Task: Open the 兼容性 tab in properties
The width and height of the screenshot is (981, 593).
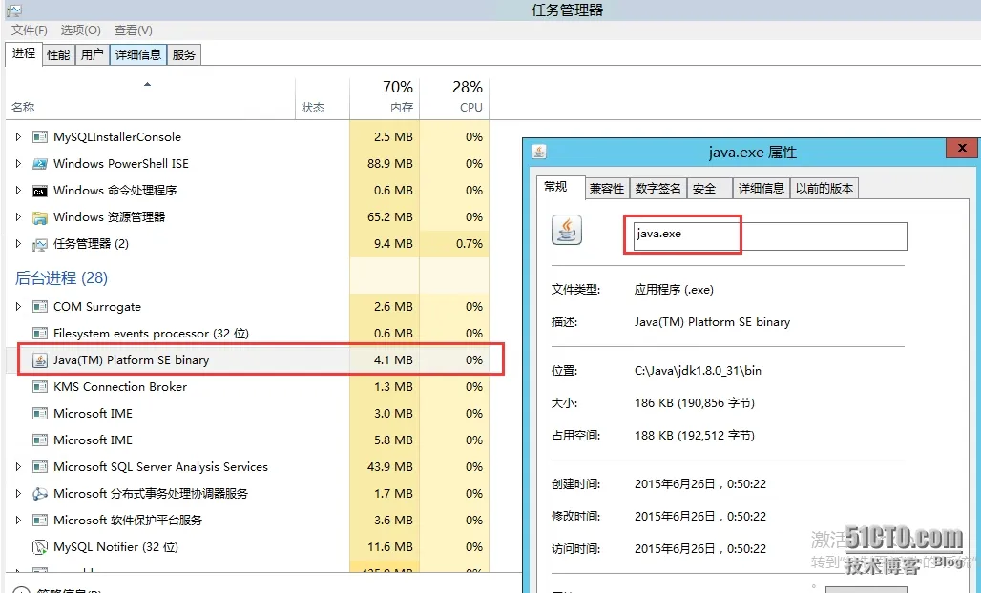Action: tap(607, 188)
